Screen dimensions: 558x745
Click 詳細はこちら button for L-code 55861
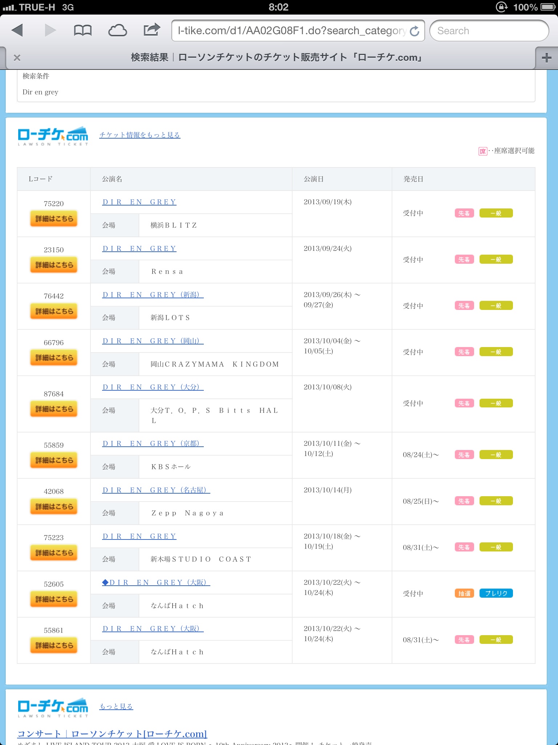pos(54,645)
